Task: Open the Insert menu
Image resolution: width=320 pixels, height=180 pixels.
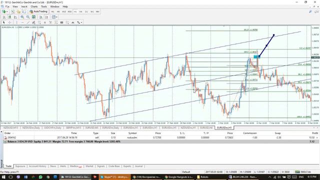Action: point(24,6)
